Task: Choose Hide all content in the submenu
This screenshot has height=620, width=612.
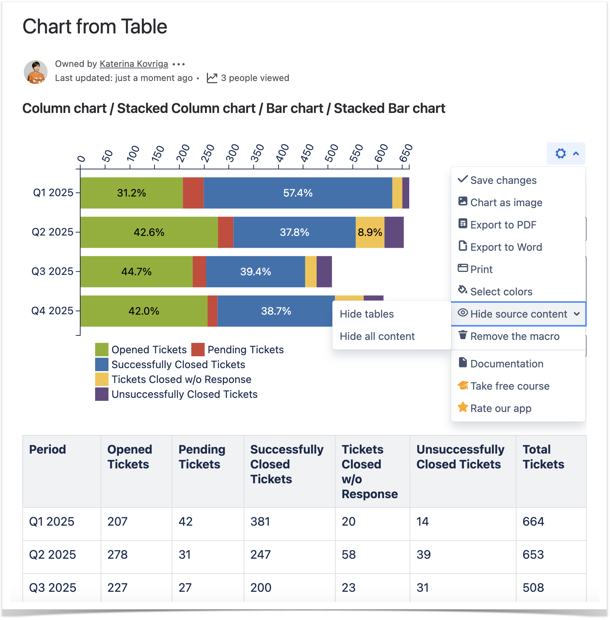Action: 377,337
